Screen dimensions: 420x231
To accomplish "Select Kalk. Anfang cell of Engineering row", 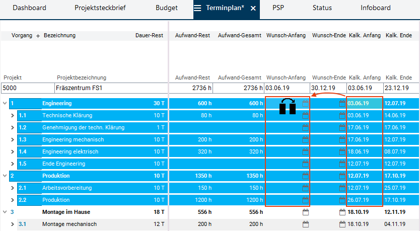I will [x=364, y=104].
